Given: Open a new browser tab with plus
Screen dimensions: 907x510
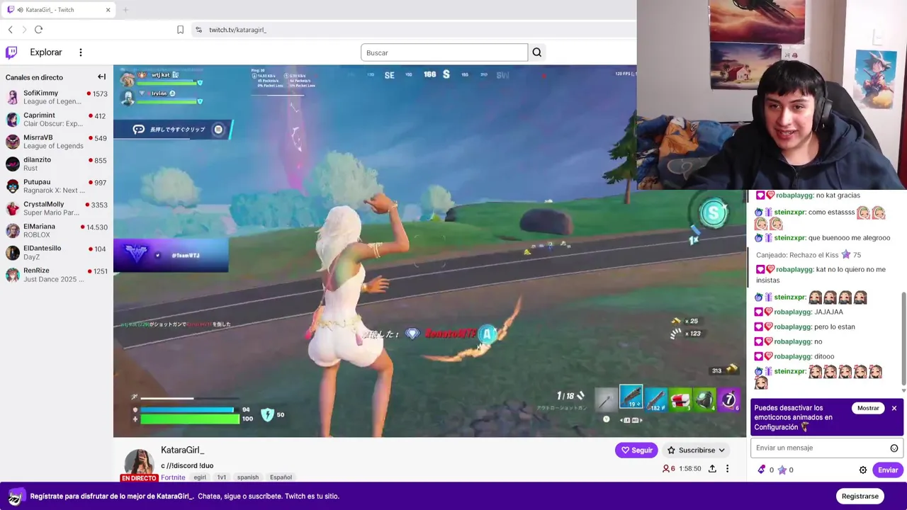Looking at the screenshot, I should (x=125, y=10).
